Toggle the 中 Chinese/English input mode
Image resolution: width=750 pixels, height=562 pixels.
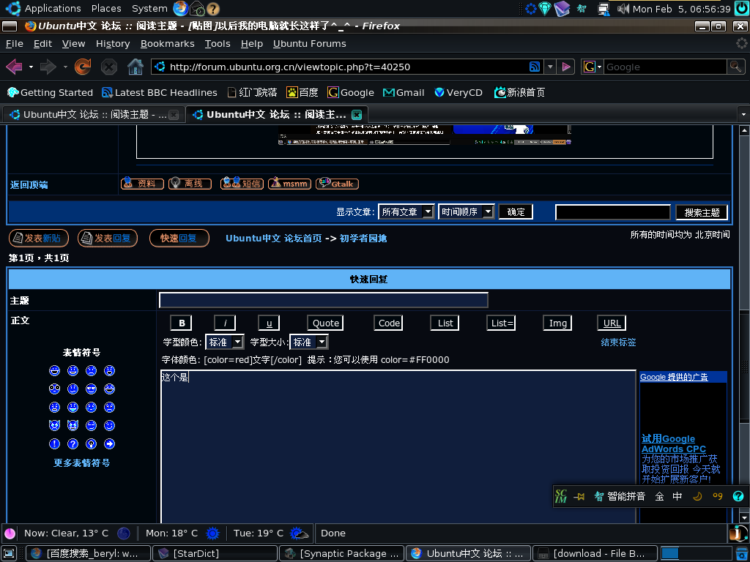click(x=677, y=496)
